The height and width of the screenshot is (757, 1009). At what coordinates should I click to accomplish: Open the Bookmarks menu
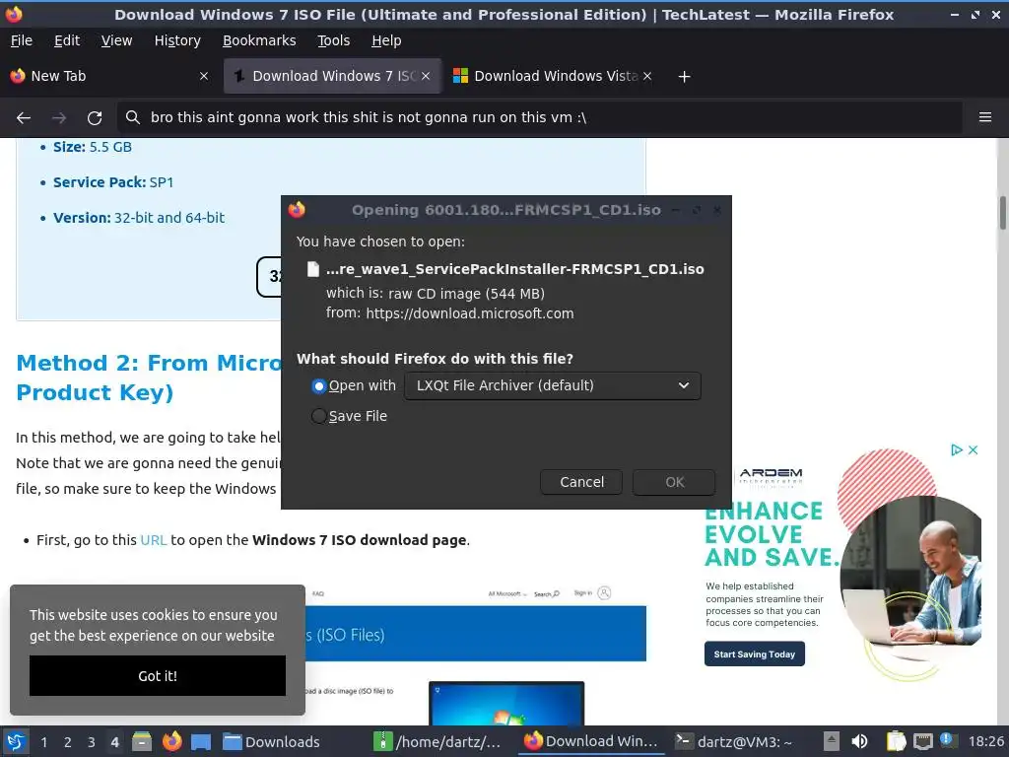pyautogui.click(x=259, y=40)
